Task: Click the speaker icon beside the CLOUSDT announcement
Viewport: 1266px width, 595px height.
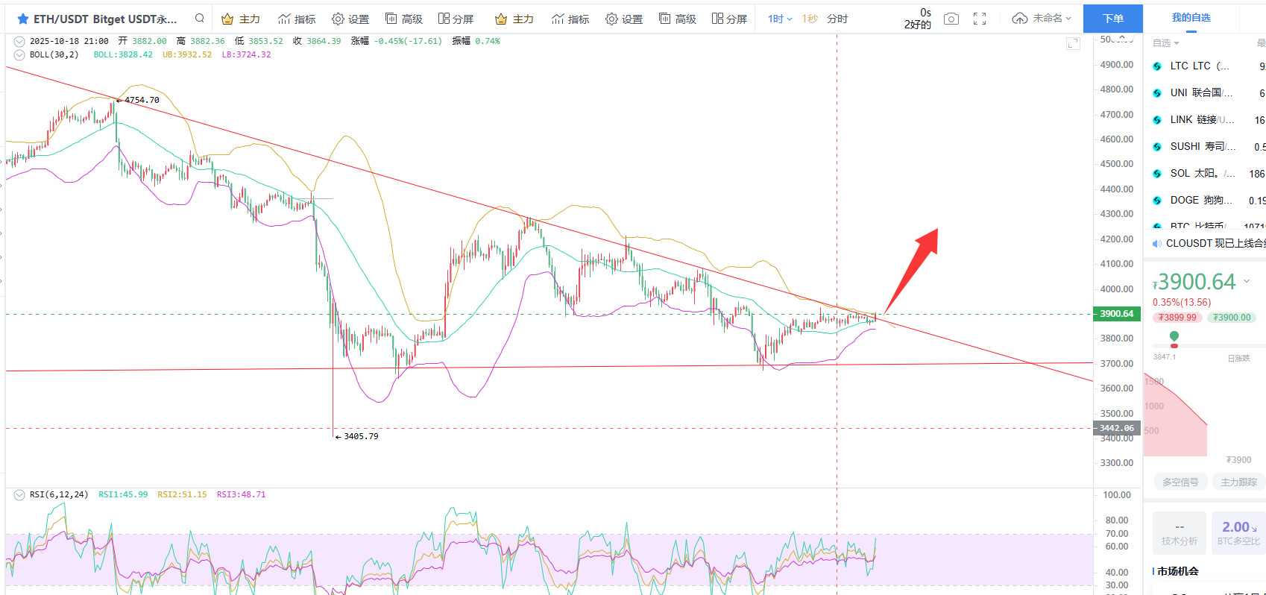Action: (x=1156, y=244)
